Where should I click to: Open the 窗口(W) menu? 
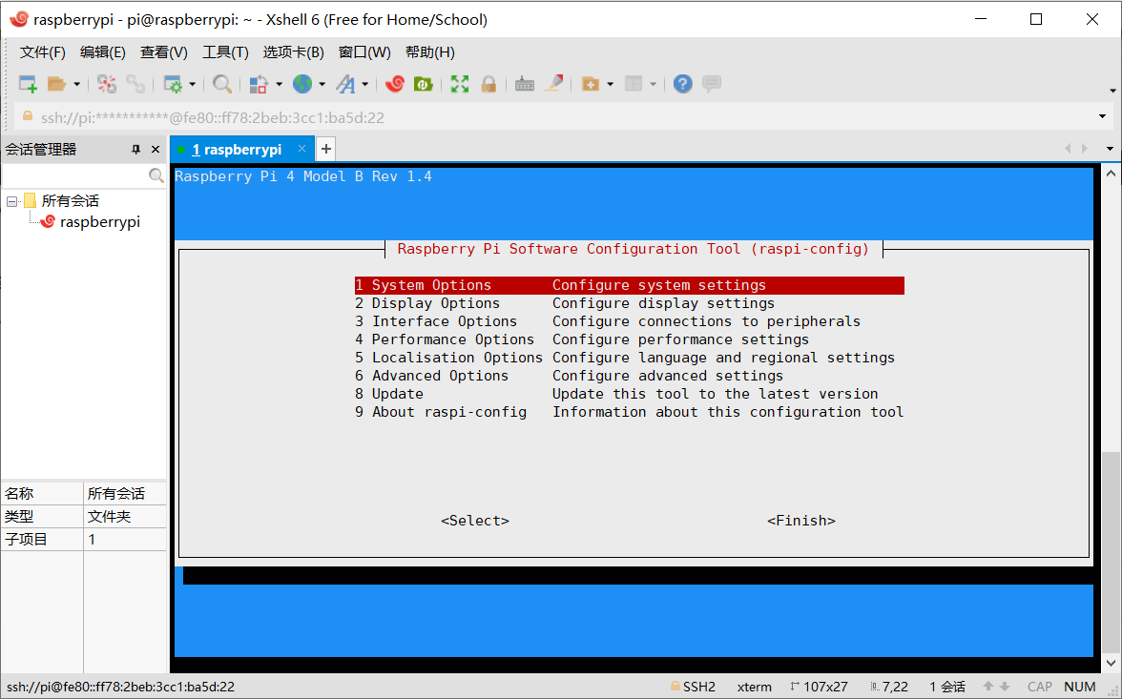[364, 52]
